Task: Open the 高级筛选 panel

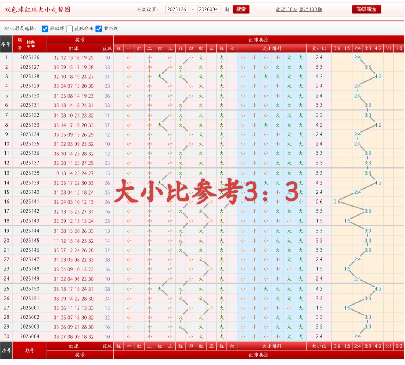Action: click(366, 9)
